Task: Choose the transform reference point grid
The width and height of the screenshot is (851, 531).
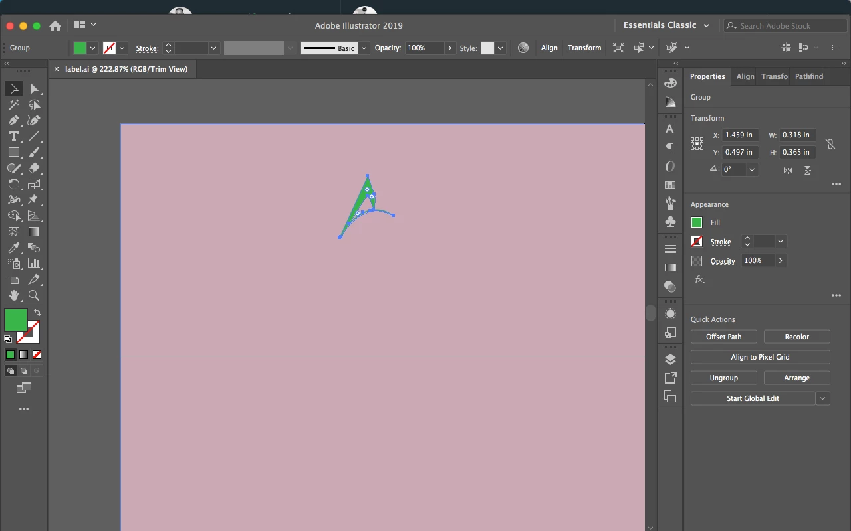Action: pyautogui.click(x=697, y=143)
